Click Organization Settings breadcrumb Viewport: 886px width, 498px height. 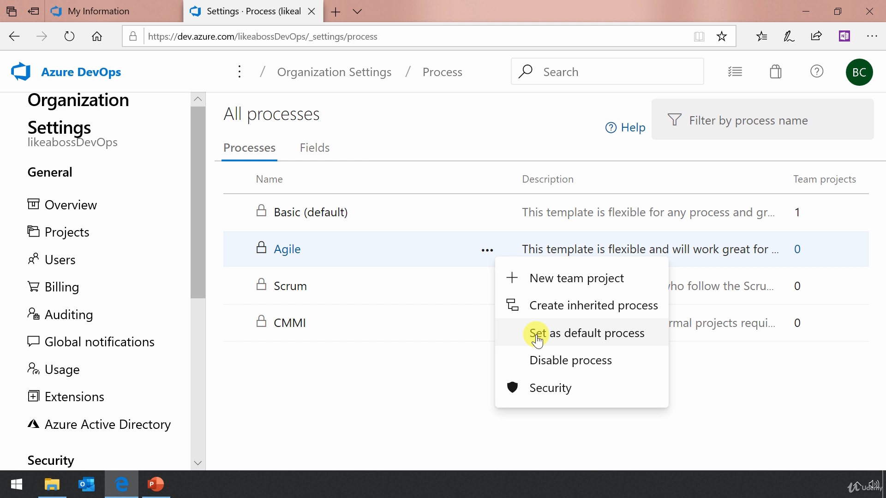click(334, 72)
